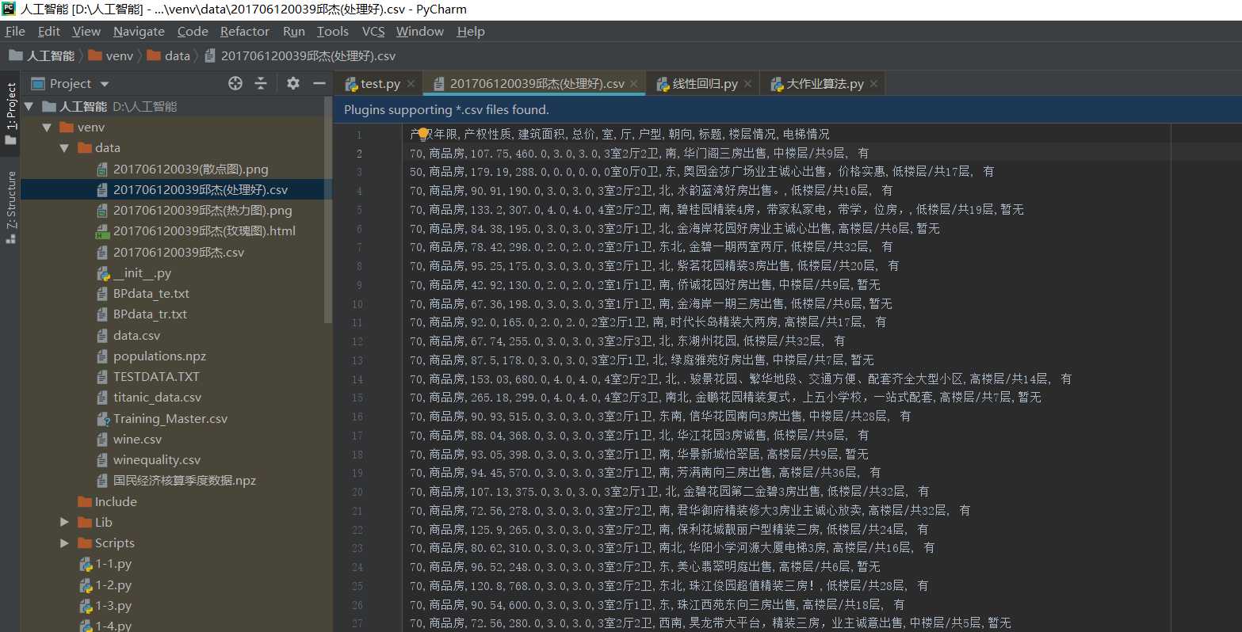The width and height of the screenshot is (1242, 632).
Task: Open the Z: Structure tool window tab
Action: (10, 207)
